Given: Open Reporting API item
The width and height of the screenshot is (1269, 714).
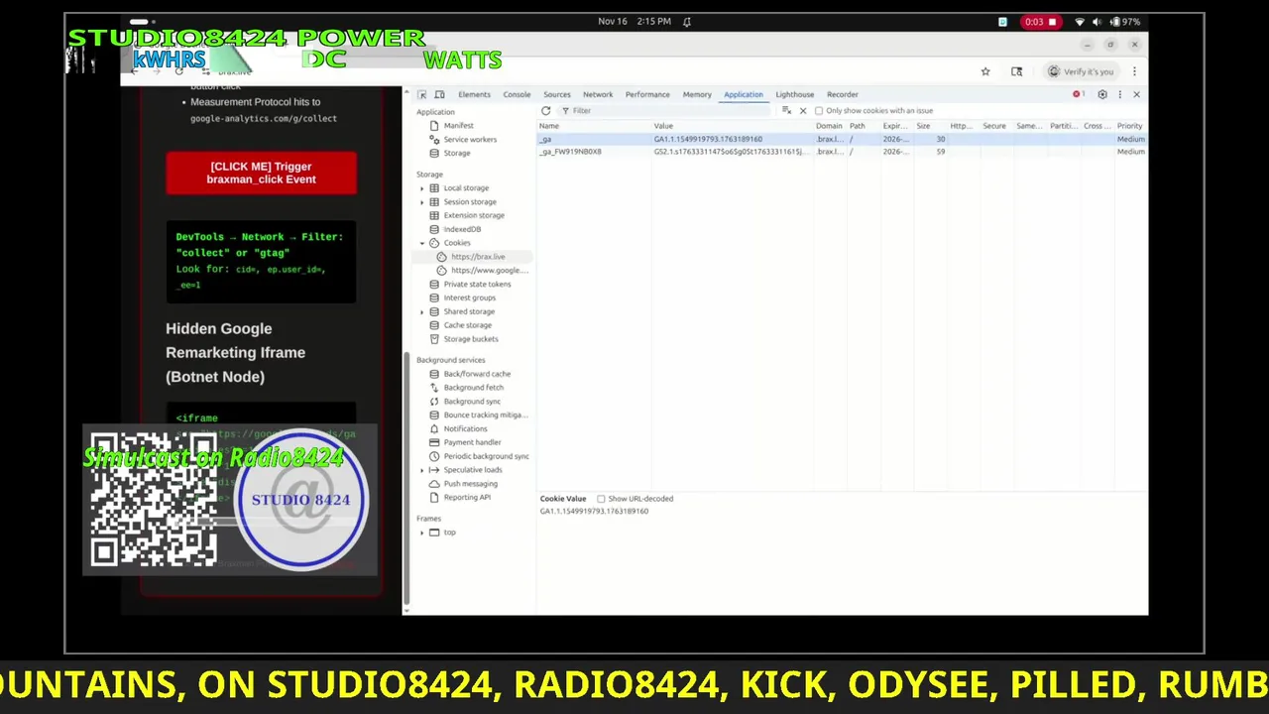Looking at the screenshot, I should point(467,498).
